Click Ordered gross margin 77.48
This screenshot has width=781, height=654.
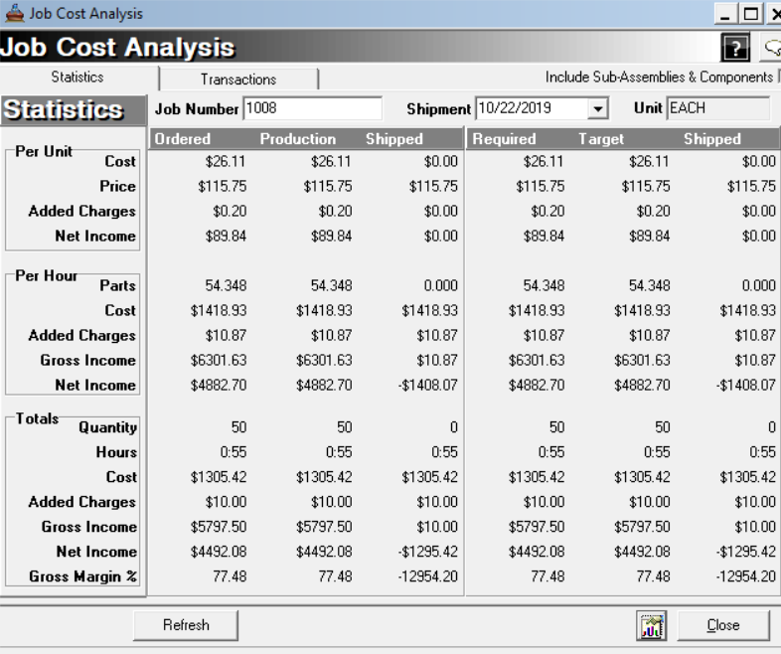pos(230,576)
